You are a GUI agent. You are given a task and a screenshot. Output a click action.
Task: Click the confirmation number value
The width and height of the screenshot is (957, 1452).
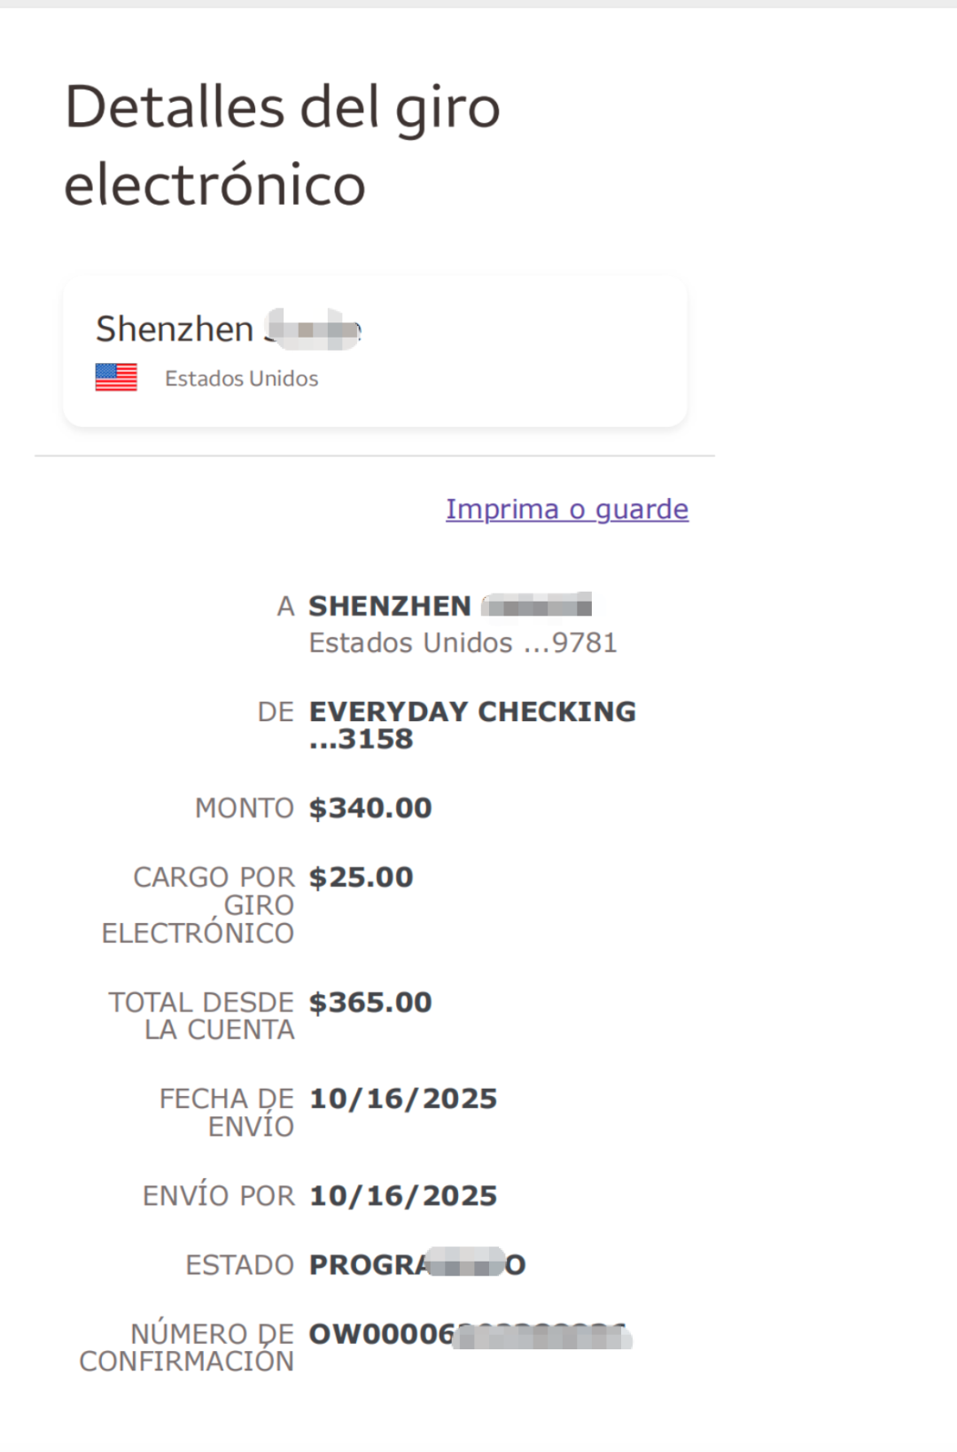coord(470,1334)
